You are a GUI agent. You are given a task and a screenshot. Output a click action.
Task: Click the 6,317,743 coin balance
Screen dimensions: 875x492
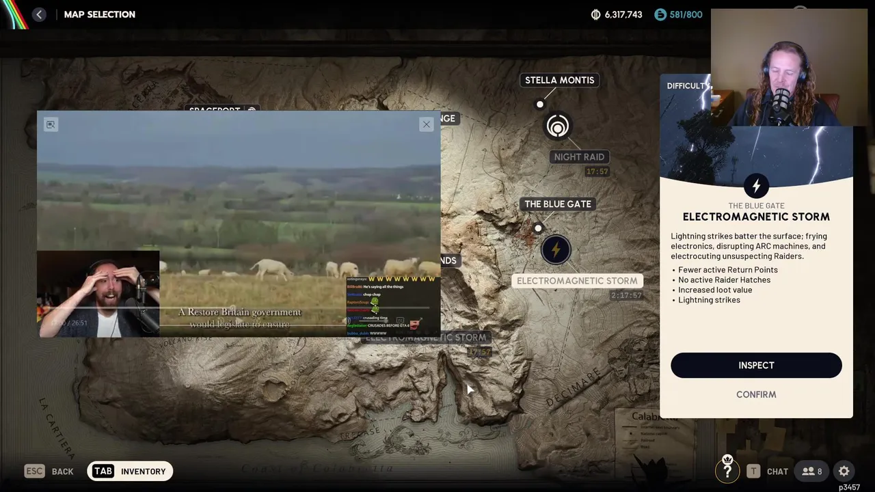(x=623, y=14)
